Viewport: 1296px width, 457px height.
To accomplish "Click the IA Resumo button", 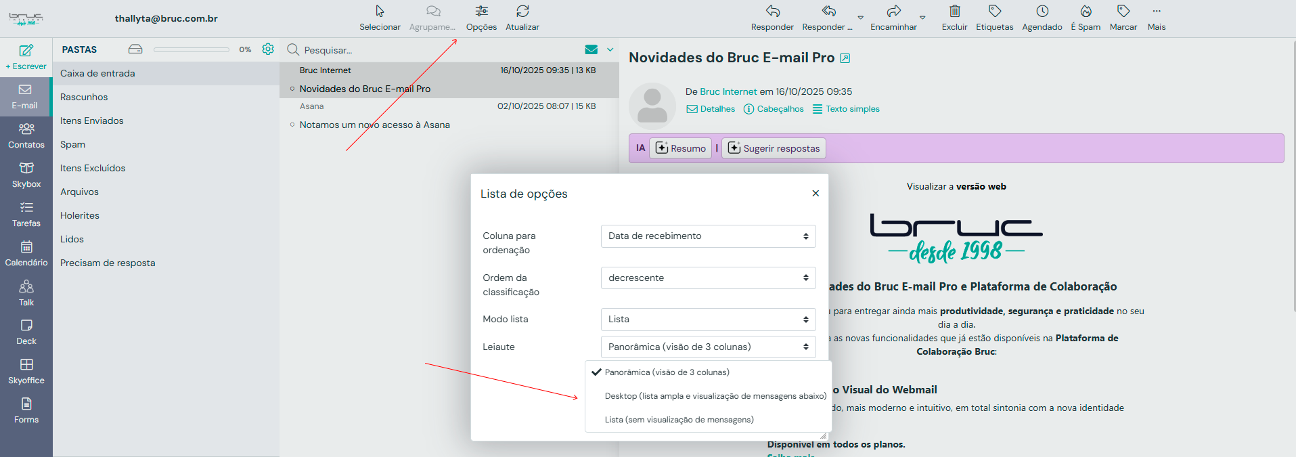I will [680, 148].
